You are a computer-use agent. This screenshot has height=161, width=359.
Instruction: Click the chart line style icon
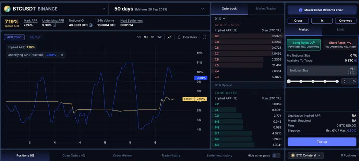[x=170, y=37]
